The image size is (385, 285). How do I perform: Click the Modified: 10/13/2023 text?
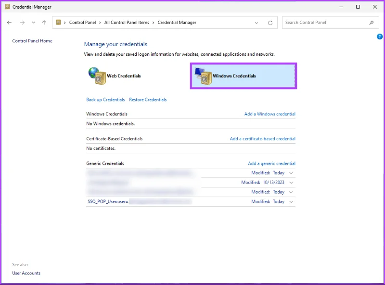[x=263, y=183]
